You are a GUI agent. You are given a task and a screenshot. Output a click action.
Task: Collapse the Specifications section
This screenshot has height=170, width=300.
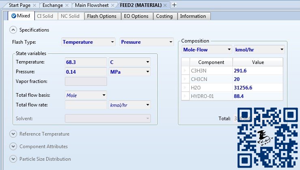13,30
